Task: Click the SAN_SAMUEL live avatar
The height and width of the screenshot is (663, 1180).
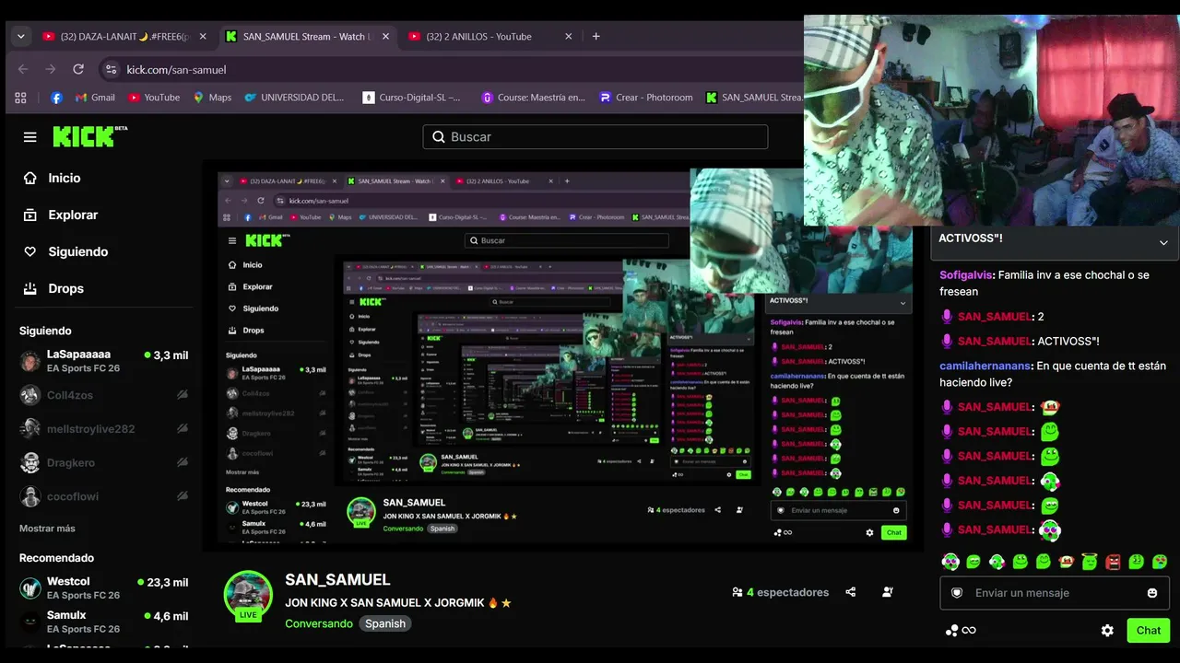Action: click(x=248, y=595)
